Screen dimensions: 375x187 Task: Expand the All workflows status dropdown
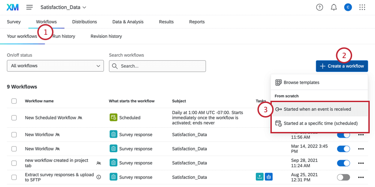pyautogui.click(x=55, y=66)
